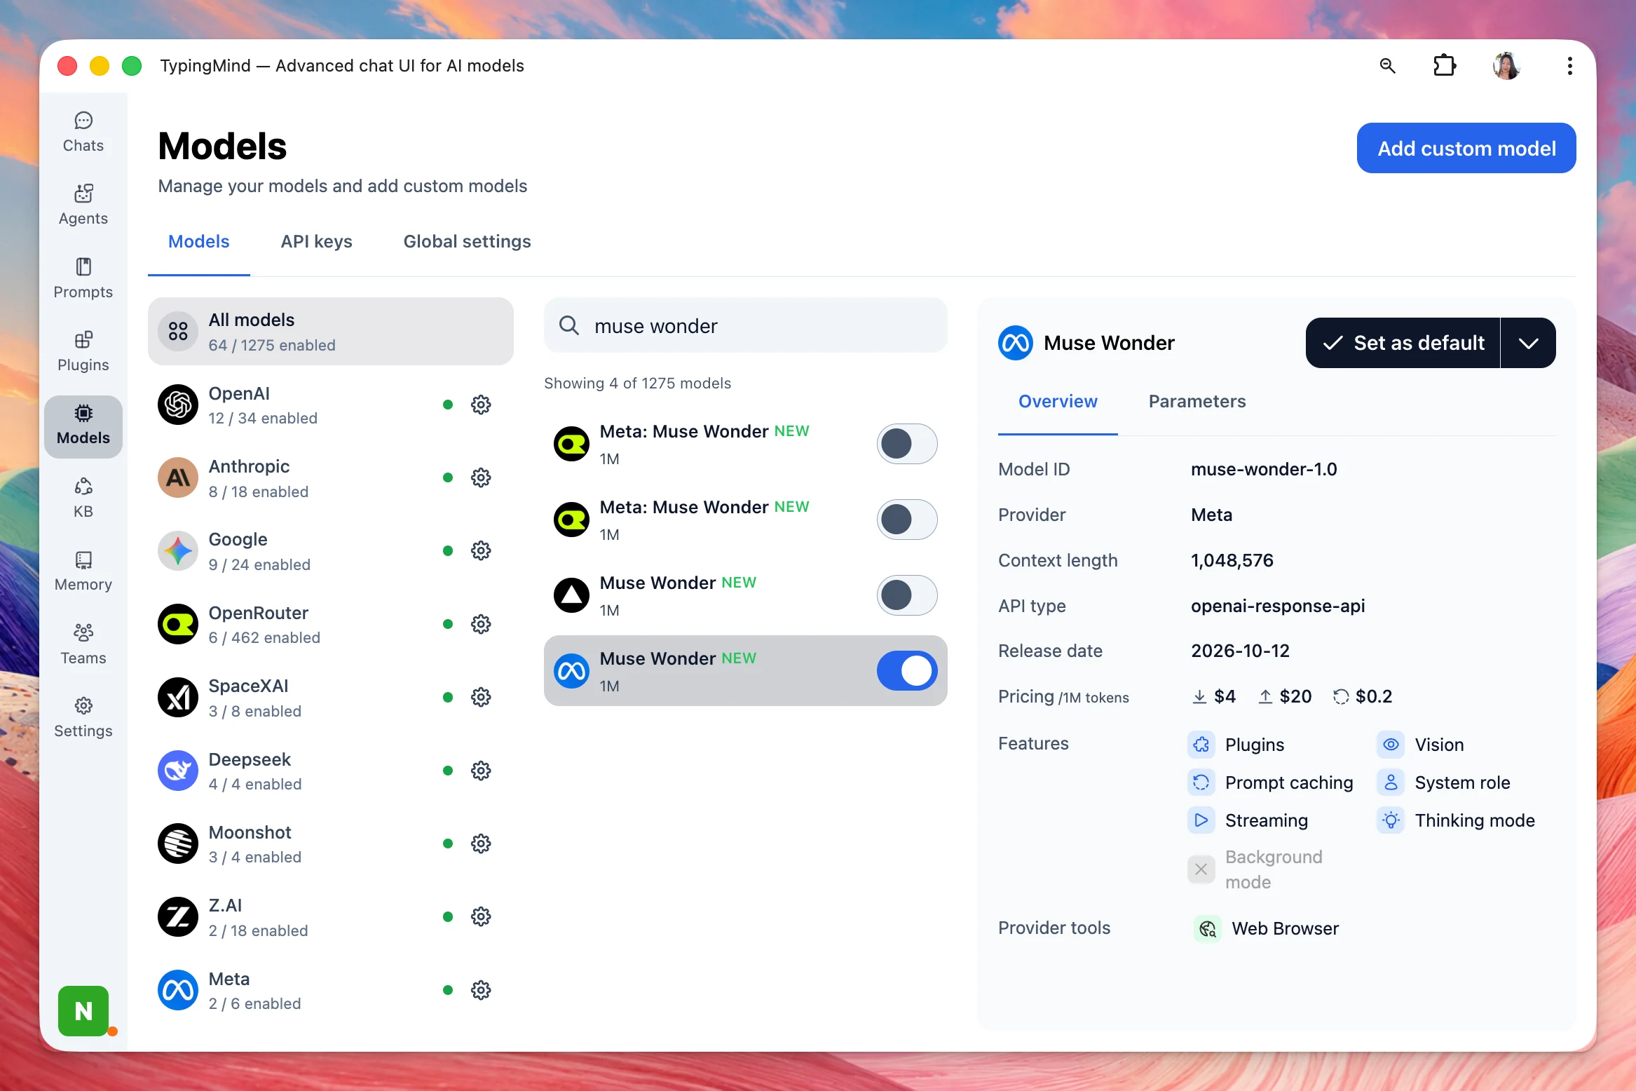Click the Add custom model button

[1466, 148]
